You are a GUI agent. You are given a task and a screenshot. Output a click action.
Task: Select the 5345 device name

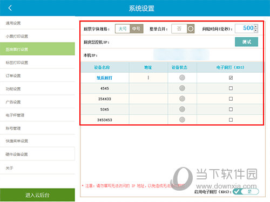(x=104, y=109)
